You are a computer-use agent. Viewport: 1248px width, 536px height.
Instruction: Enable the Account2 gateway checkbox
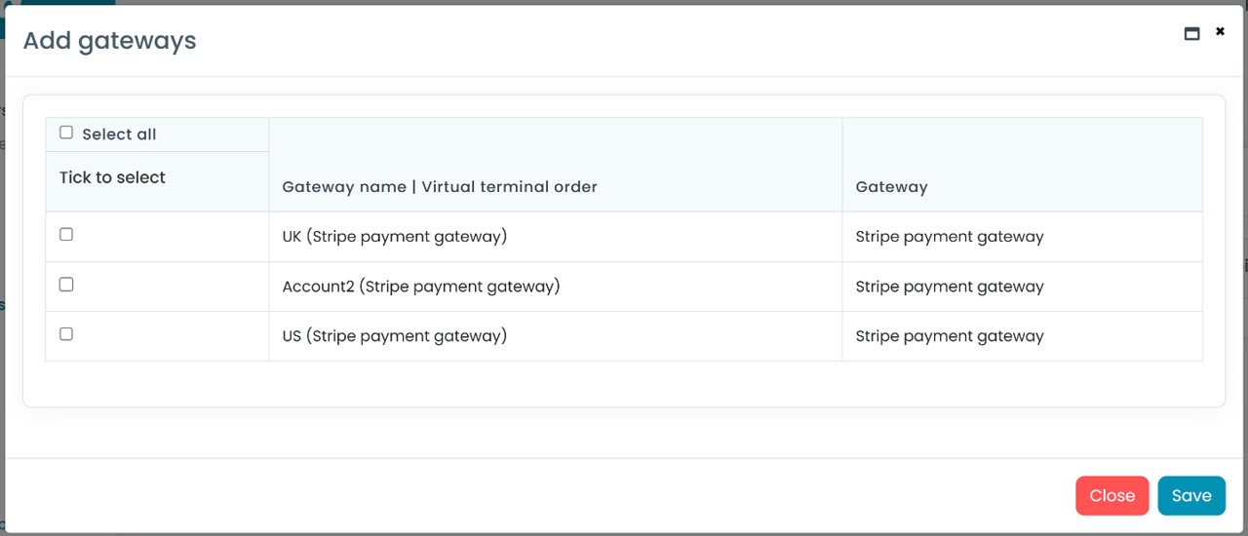(66, 285)
